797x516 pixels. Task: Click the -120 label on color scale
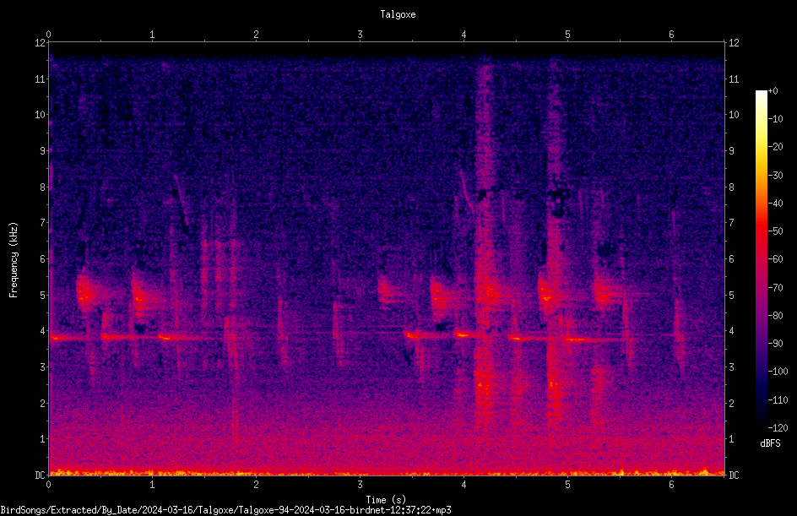(778, 427)
